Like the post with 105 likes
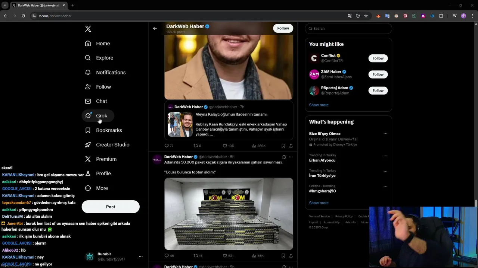The image size is (478, 268). click(228, 146)
